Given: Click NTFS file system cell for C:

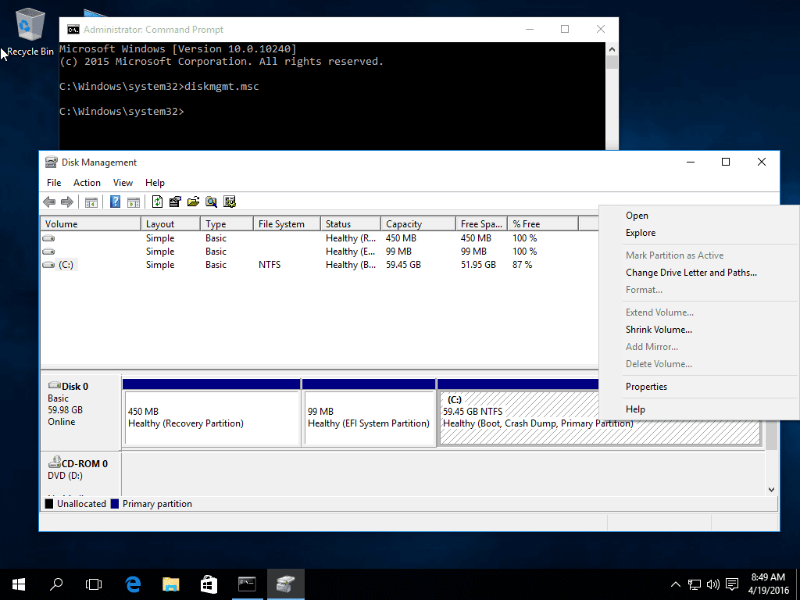Looking at the screenshot, I should click(270, 265).
